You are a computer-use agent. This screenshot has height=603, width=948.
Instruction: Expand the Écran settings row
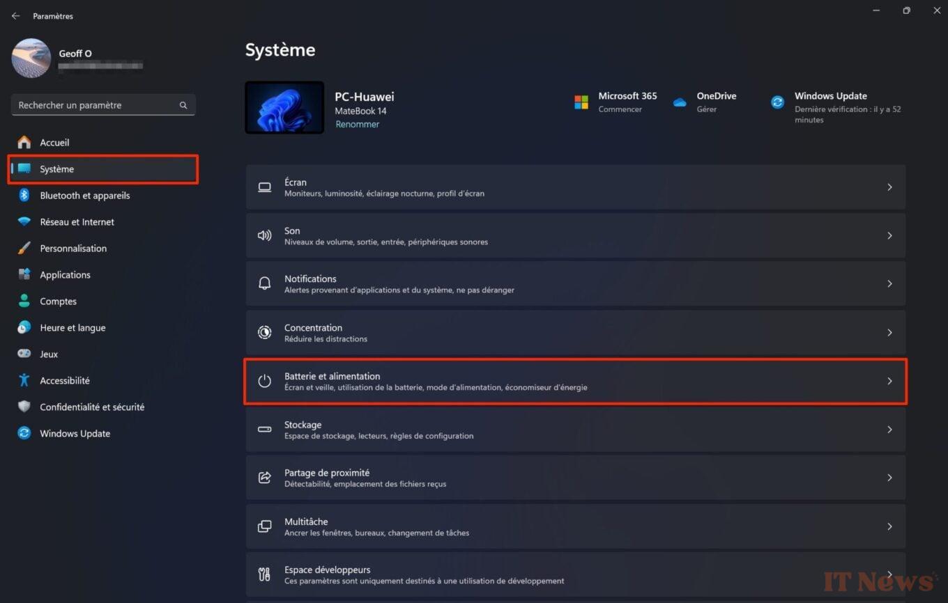[889, 187]
